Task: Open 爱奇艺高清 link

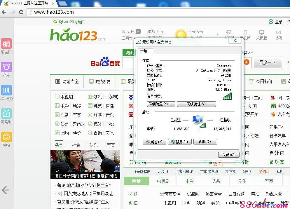Action: click(x=170, y=194)
